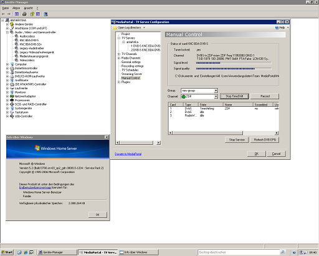Expand the DVD/CD-ROM-Laufwerke node
Image resolution: width=319 pixels, height=256 pixels.
click(7, 76)
